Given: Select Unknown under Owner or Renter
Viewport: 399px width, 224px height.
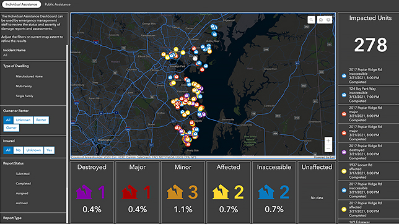Looking at the screenshot, I should [23, 120].
